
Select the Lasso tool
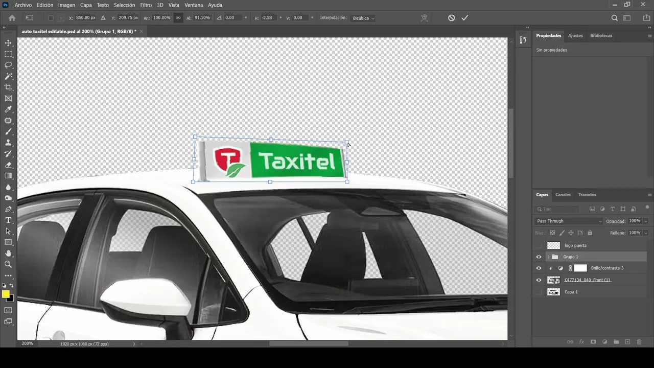tap(8, 65)
